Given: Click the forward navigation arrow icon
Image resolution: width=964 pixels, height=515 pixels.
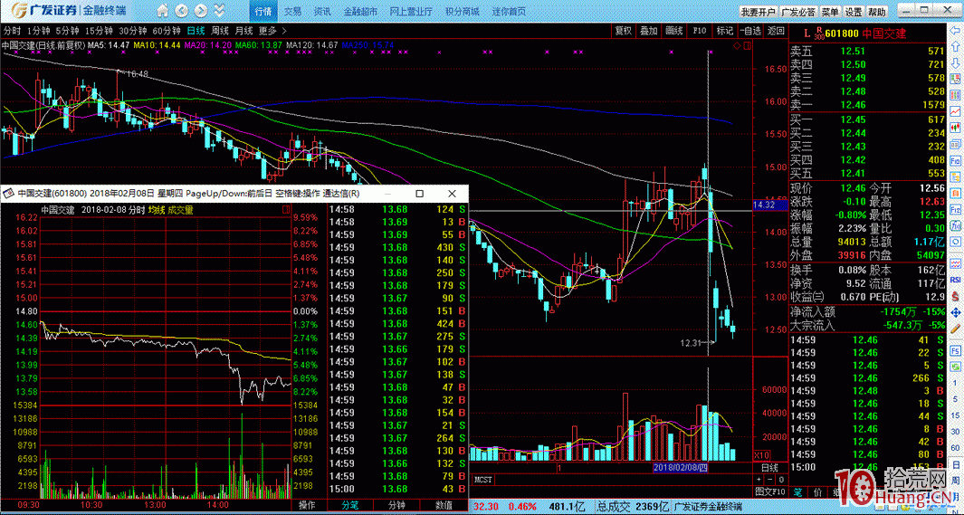Looking at the screenshot, I should [x=201, y=11].
